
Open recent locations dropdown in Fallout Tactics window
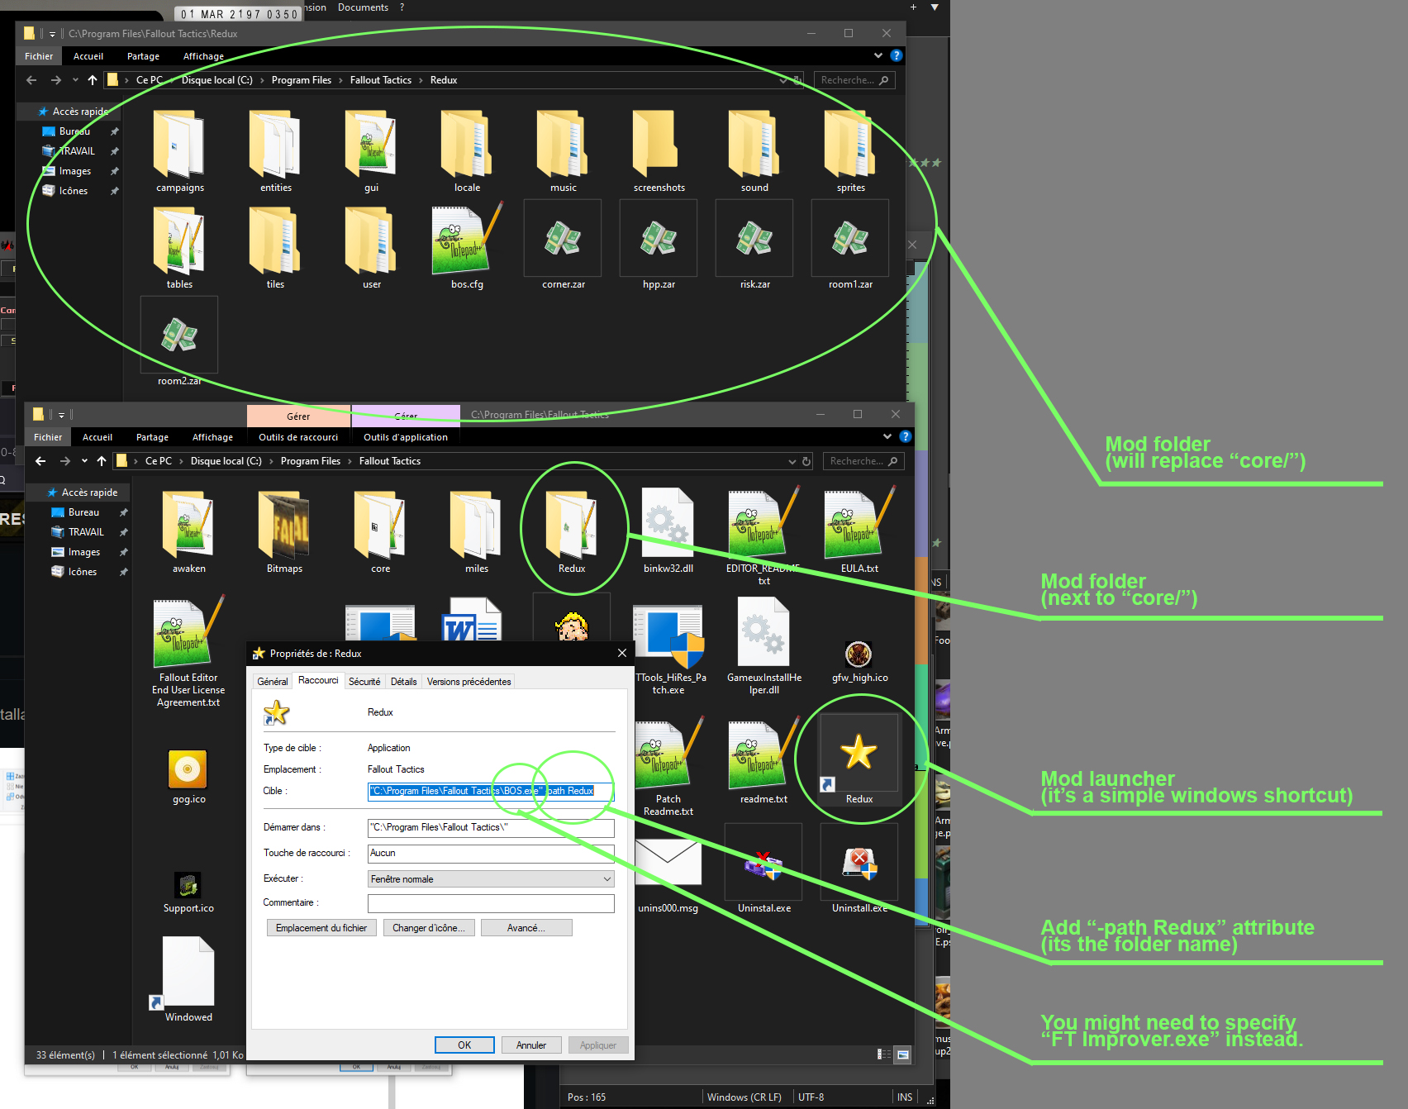84,461
